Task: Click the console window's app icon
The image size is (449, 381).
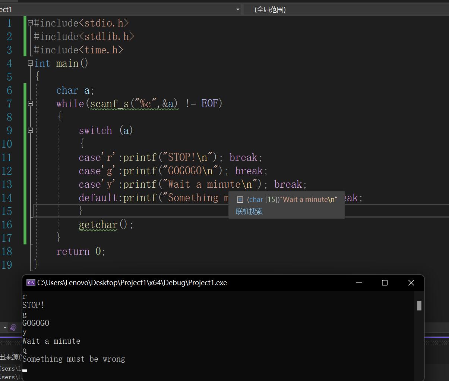Action: [x=31, y=283]
